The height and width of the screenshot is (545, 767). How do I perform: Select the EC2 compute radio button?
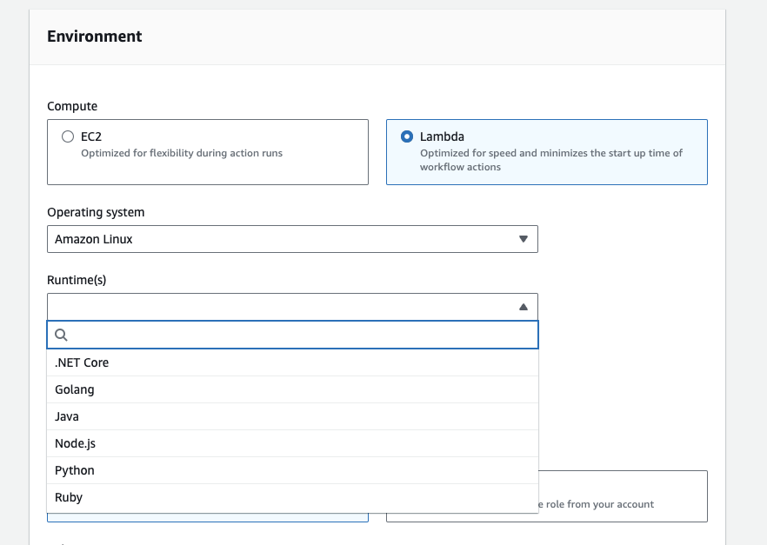click(x=68, y=136)
